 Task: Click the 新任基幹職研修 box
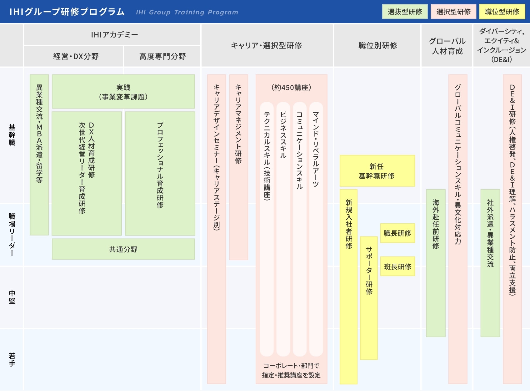(377, 171)
